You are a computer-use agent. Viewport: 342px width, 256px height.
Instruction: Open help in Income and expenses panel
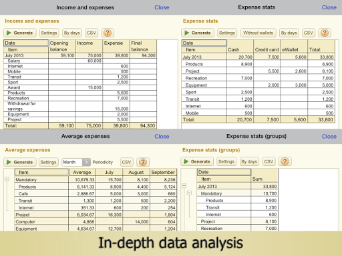click(x=108, y=33)
